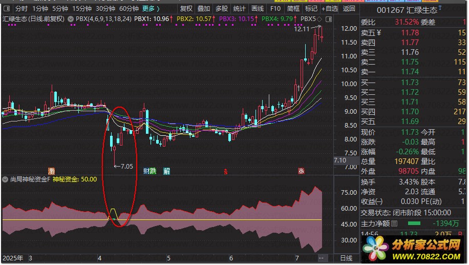This screenshot has width=469, height=265.
Task: Click the PBX3: 10.15 indicator value
Action: [239, 19]
